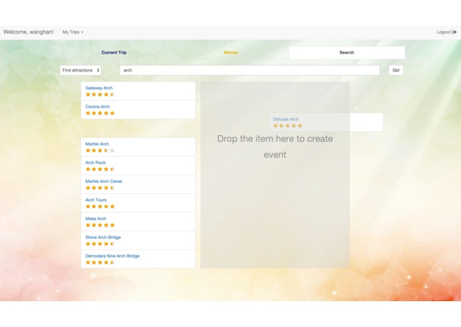Click the Delicate Arch dragged card title
The height and width of the screenshot is (327, 461).
[285, 119]
